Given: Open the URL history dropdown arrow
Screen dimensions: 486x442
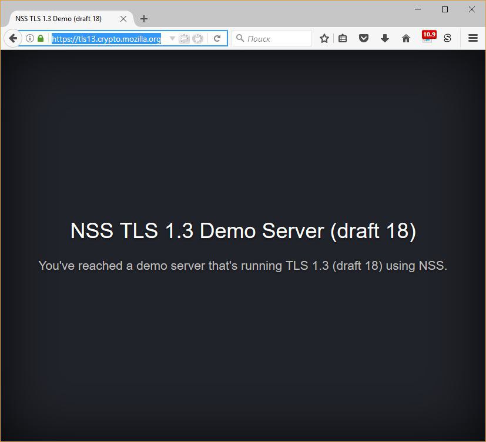Looking at the screenshot, I should tap(172, 38).
